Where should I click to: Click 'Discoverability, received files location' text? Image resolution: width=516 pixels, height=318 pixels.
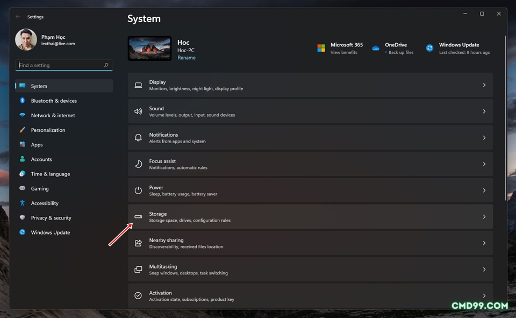pyautogui.click(x=186, y=246)
